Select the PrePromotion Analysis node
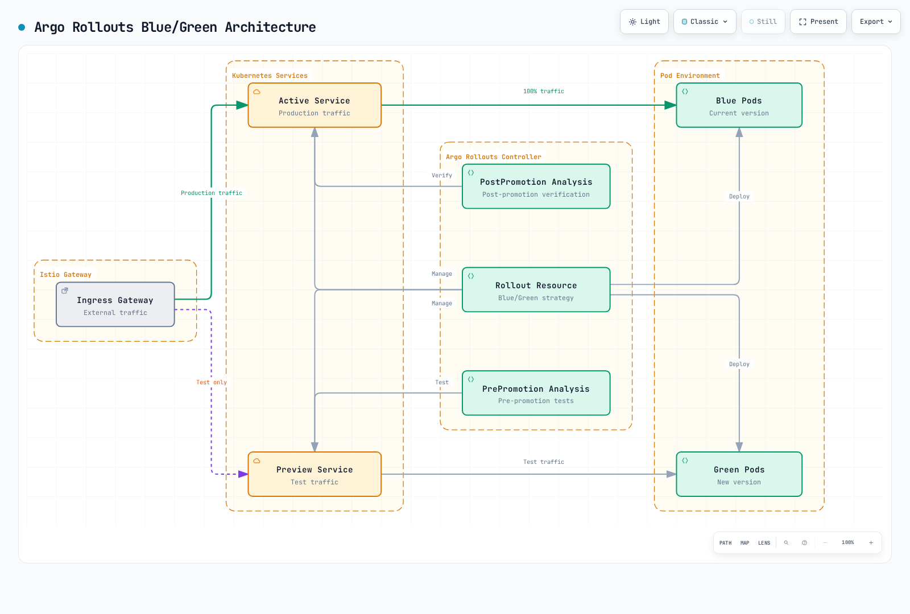The image size is (910, 614). (536, 393)
